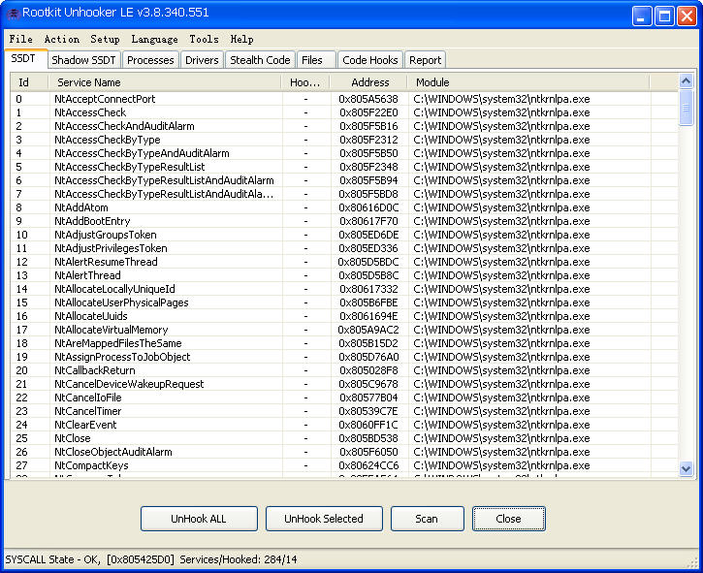Select the NtAssignProcessToJobObject row

(344, 357)
